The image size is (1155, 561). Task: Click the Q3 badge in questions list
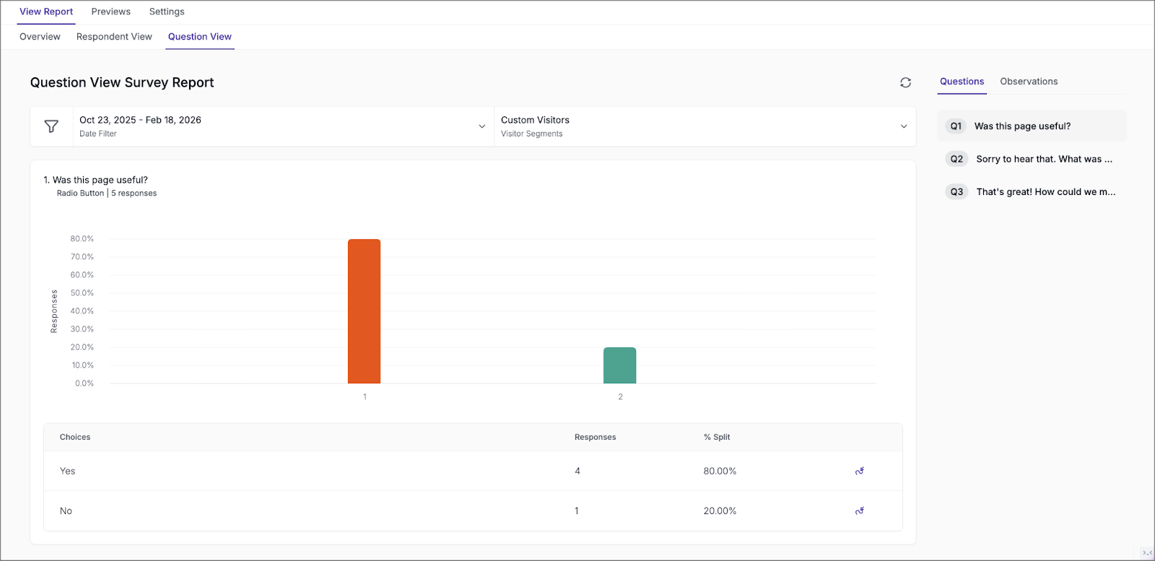[956, 192]
